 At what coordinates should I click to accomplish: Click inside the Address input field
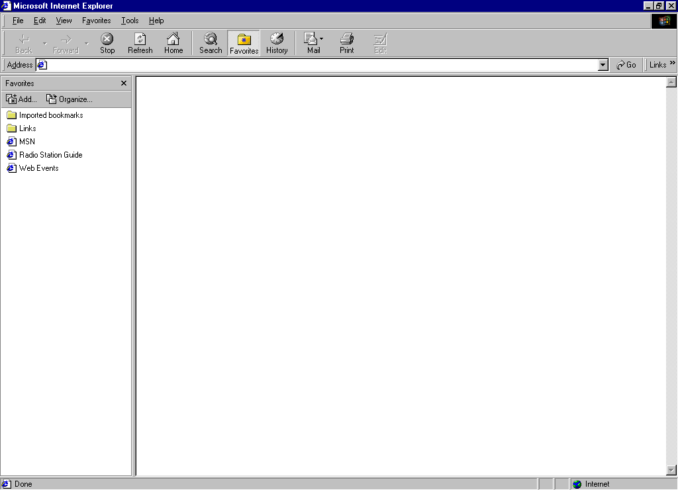pos(322,65)
